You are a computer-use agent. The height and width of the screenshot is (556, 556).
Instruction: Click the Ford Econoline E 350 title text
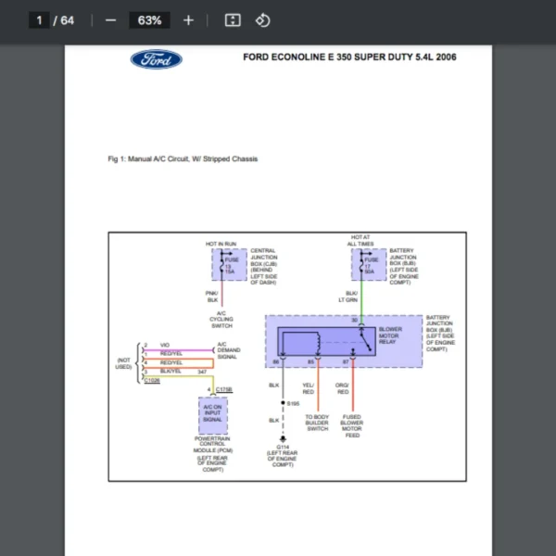point(349,57)
